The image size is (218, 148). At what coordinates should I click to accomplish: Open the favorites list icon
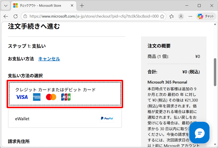coord(171,16)
